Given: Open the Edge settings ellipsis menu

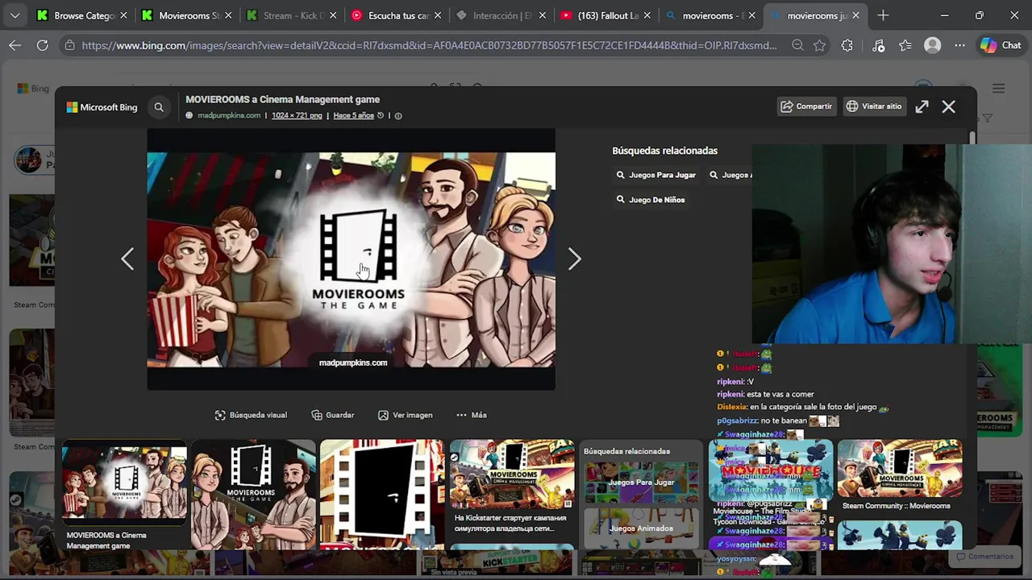Looking at the screenshot, I should pyautogui.click(x=959, y=46).
